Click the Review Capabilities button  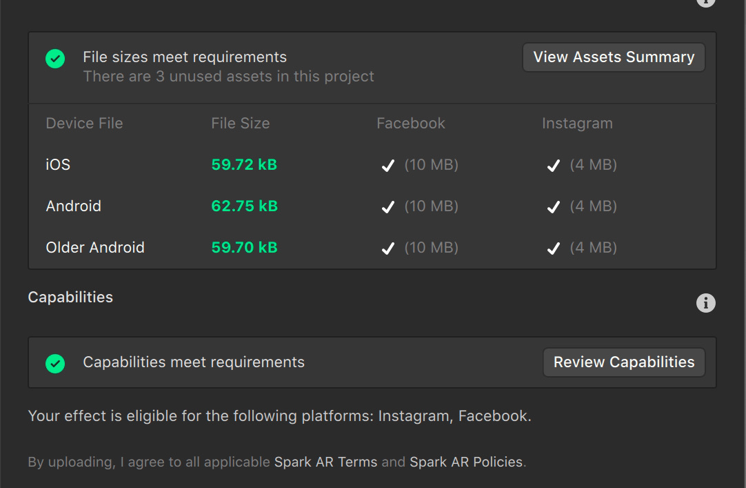click(x=624, y=362)
